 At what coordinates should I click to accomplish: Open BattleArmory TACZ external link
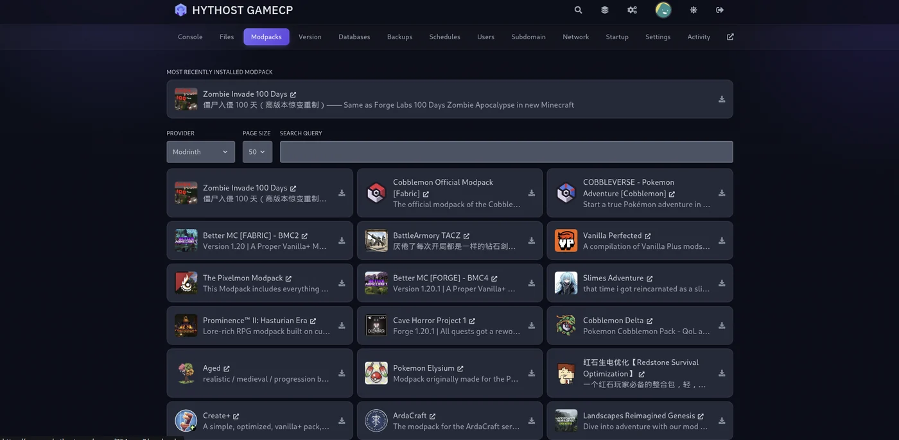click(467, 236)
